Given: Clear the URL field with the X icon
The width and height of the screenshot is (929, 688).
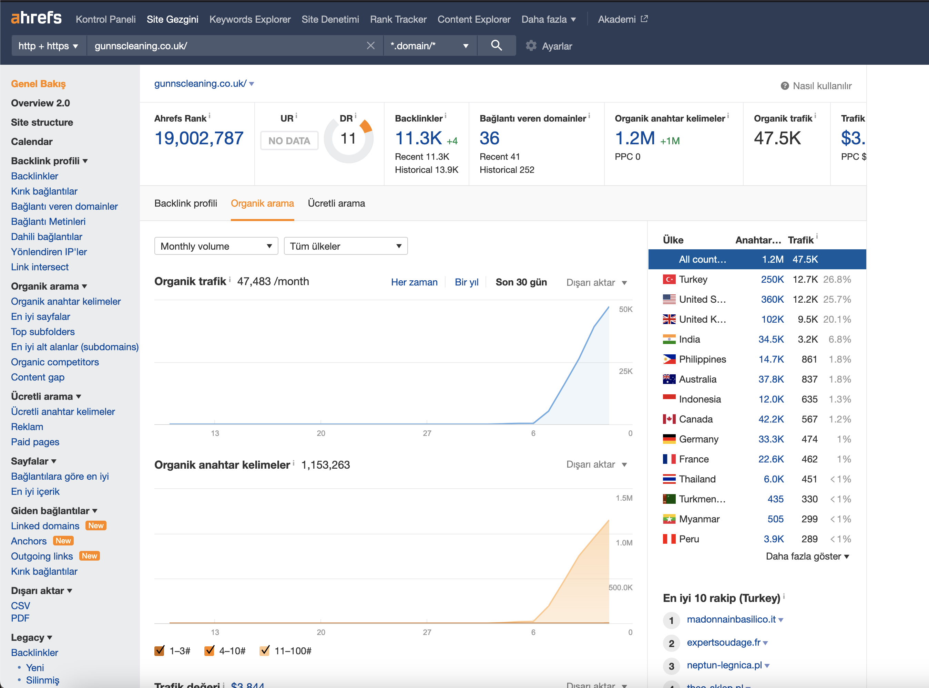Looking at the screenshot, I should click(x=370, y=46).
